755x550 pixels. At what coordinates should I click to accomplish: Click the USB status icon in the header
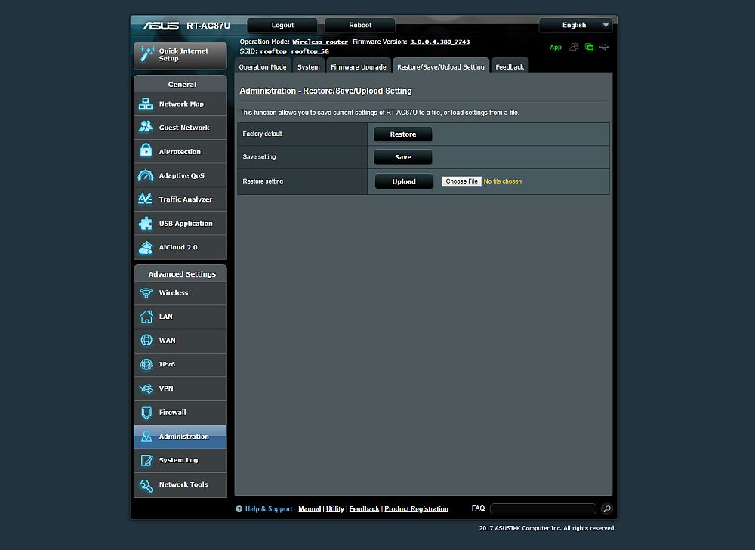pyautogui.click(x=604, y=47)
